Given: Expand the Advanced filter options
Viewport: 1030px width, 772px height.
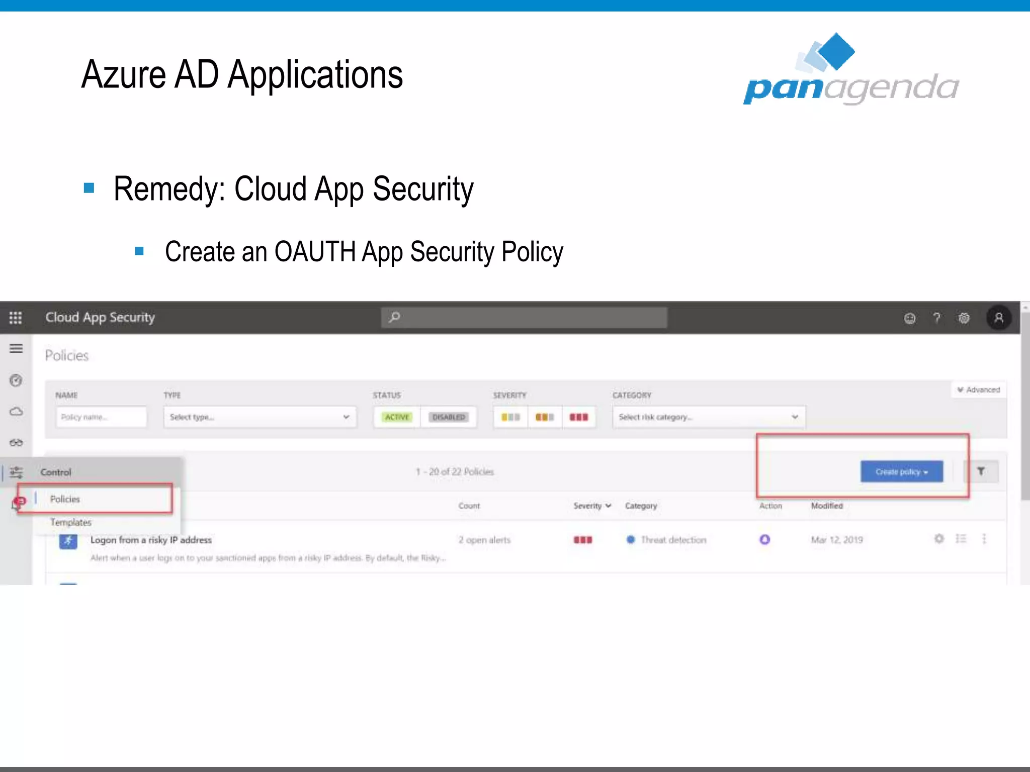Looking at the screenshot, I should [x=979, y=390].
